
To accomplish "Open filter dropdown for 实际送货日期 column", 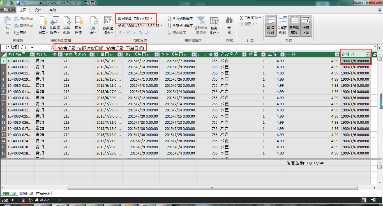I will pos(193,55).
